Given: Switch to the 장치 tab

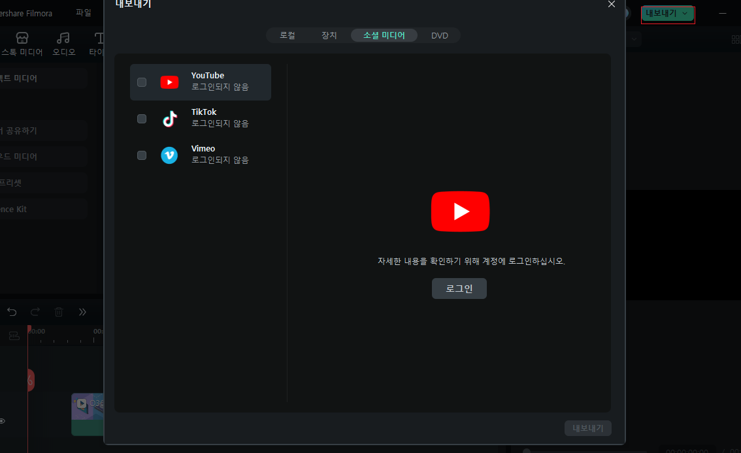Looking at the screenshot, I should coord(329,35).
